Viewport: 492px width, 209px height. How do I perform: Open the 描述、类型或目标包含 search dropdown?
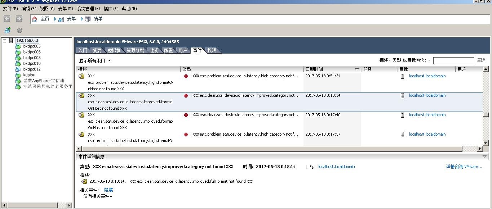(x=429, y=60)
